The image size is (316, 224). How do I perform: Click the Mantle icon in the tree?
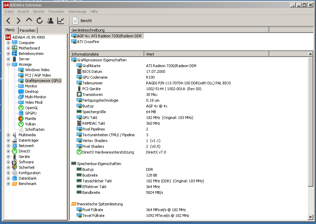point(21,119)
